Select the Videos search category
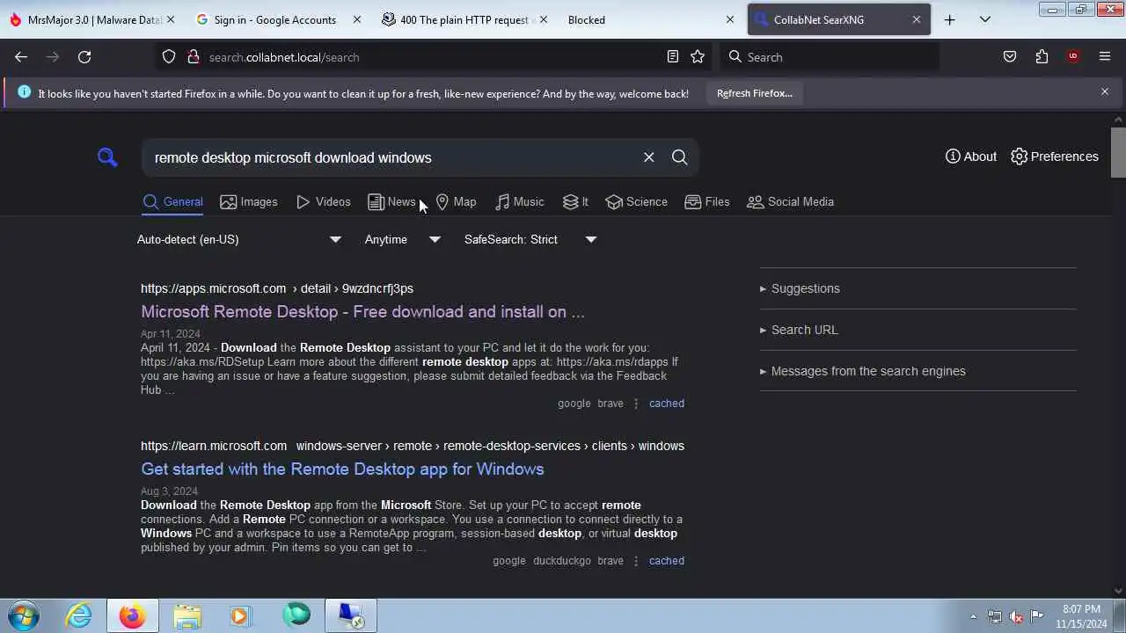This screenshot has height=633, width=1126. click(x=324, y=202)
